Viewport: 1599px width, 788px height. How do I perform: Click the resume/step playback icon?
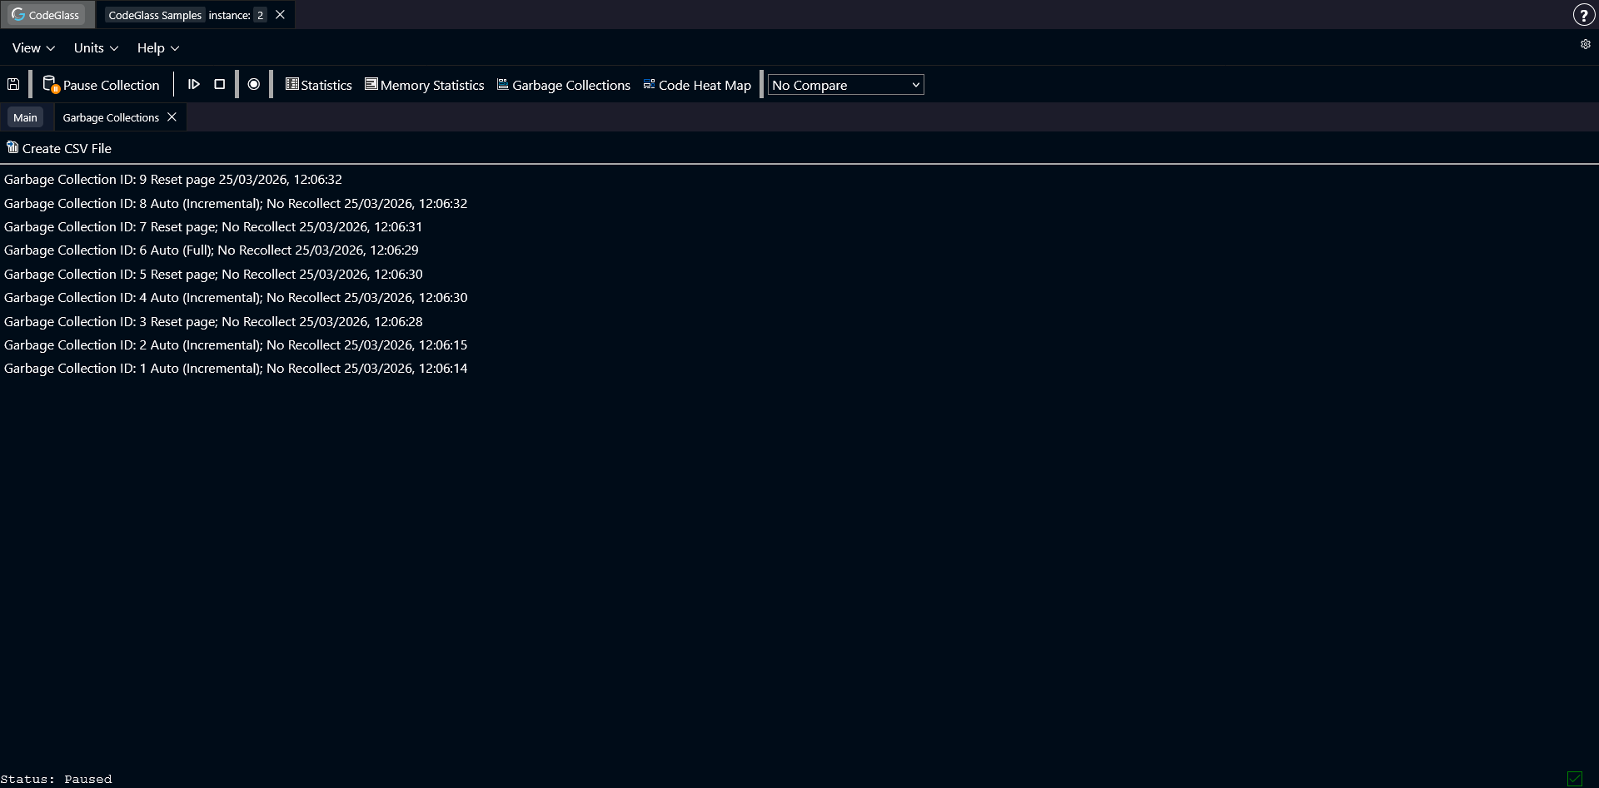click(194, 84)
